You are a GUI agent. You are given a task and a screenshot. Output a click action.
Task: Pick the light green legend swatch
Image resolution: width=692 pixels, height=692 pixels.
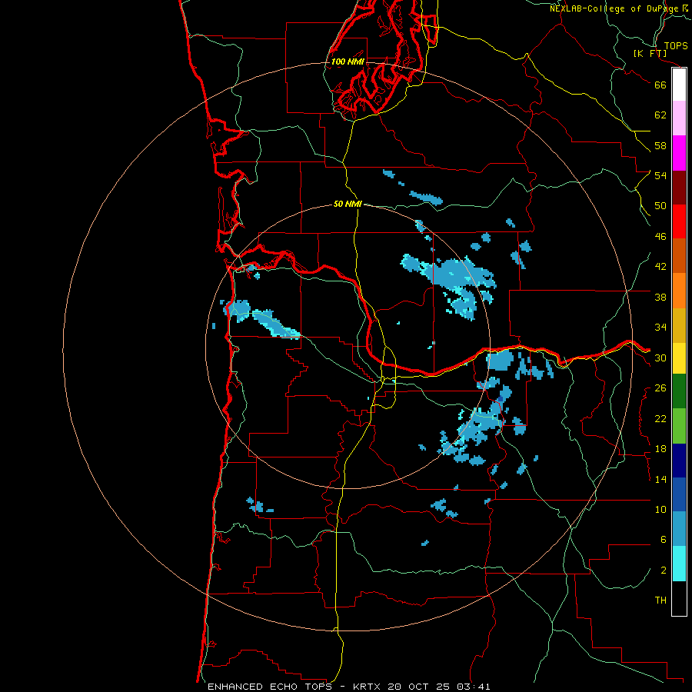coord(679,426)
